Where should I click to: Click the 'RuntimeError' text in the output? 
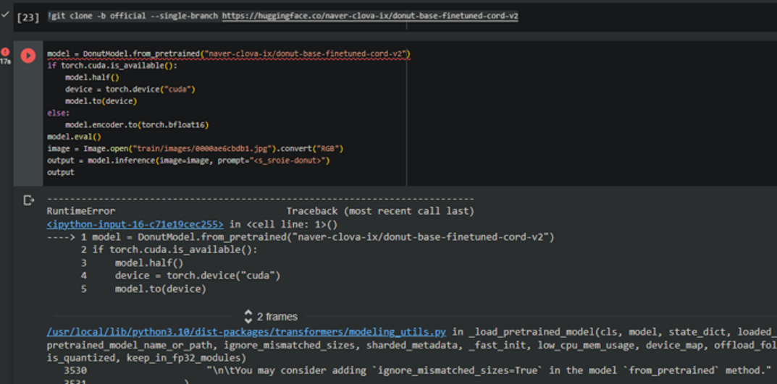[x=81, y=211]
